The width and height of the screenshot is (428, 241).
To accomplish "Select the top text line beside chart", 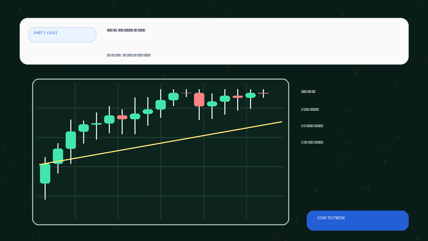I will pos(308,92).
